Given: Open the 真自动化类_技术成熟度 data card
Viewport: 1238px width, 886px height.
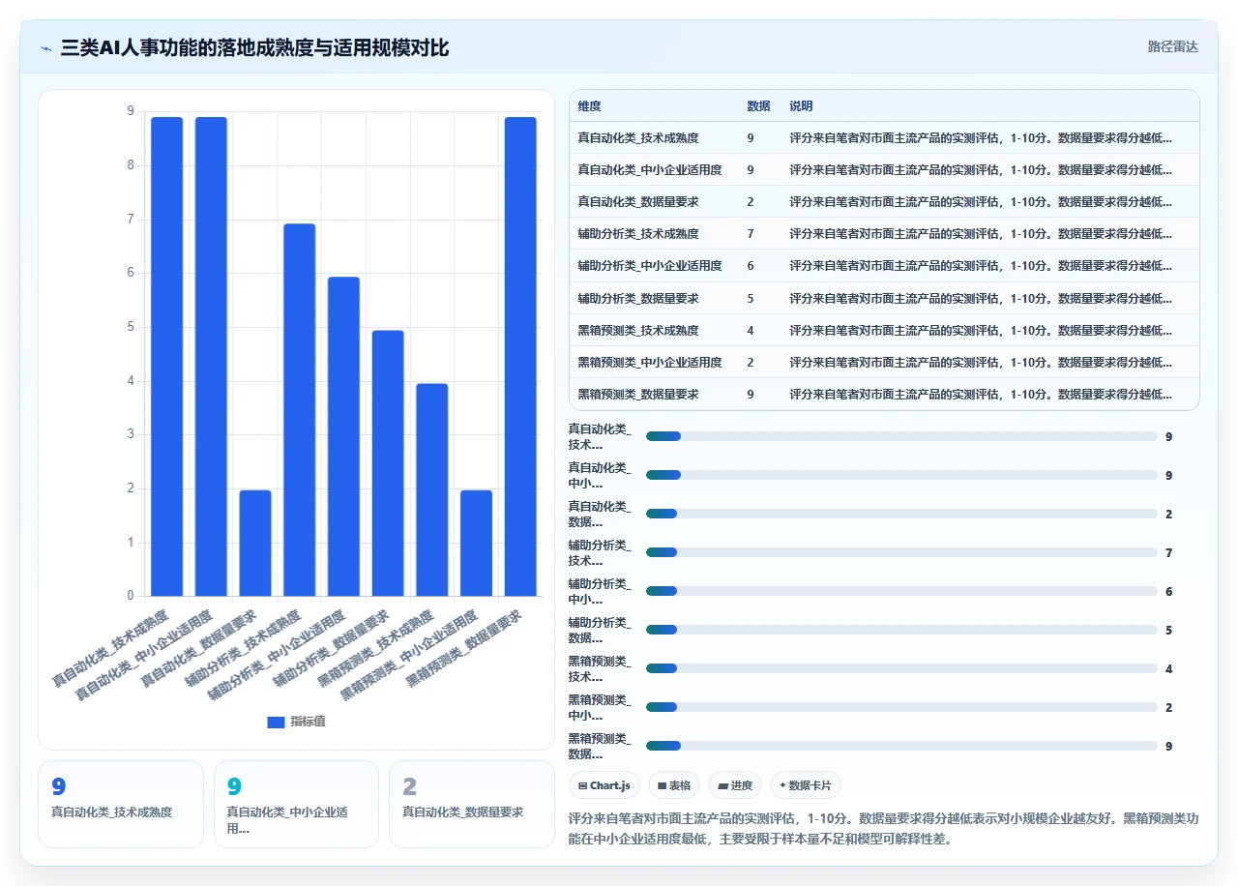Looking at the screenshot, I should pos(121,804).
